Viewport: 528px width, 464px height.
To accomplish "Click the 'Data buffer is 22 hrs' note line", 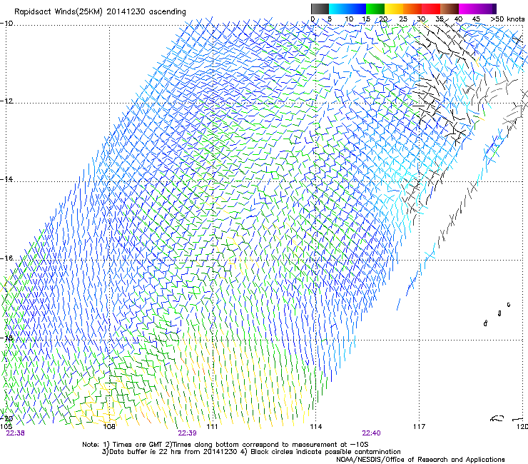I will tap(251, 452).
